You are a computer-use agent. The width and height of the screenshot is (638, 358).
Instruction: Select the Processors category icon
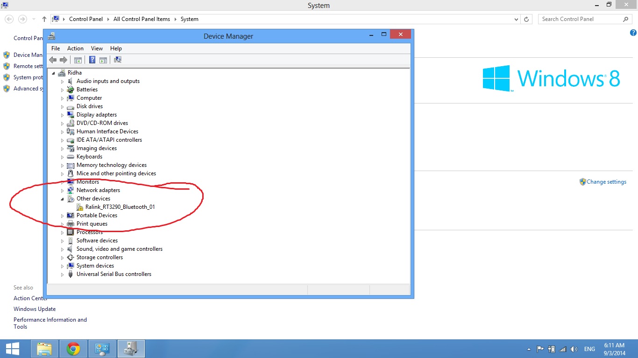71,232
